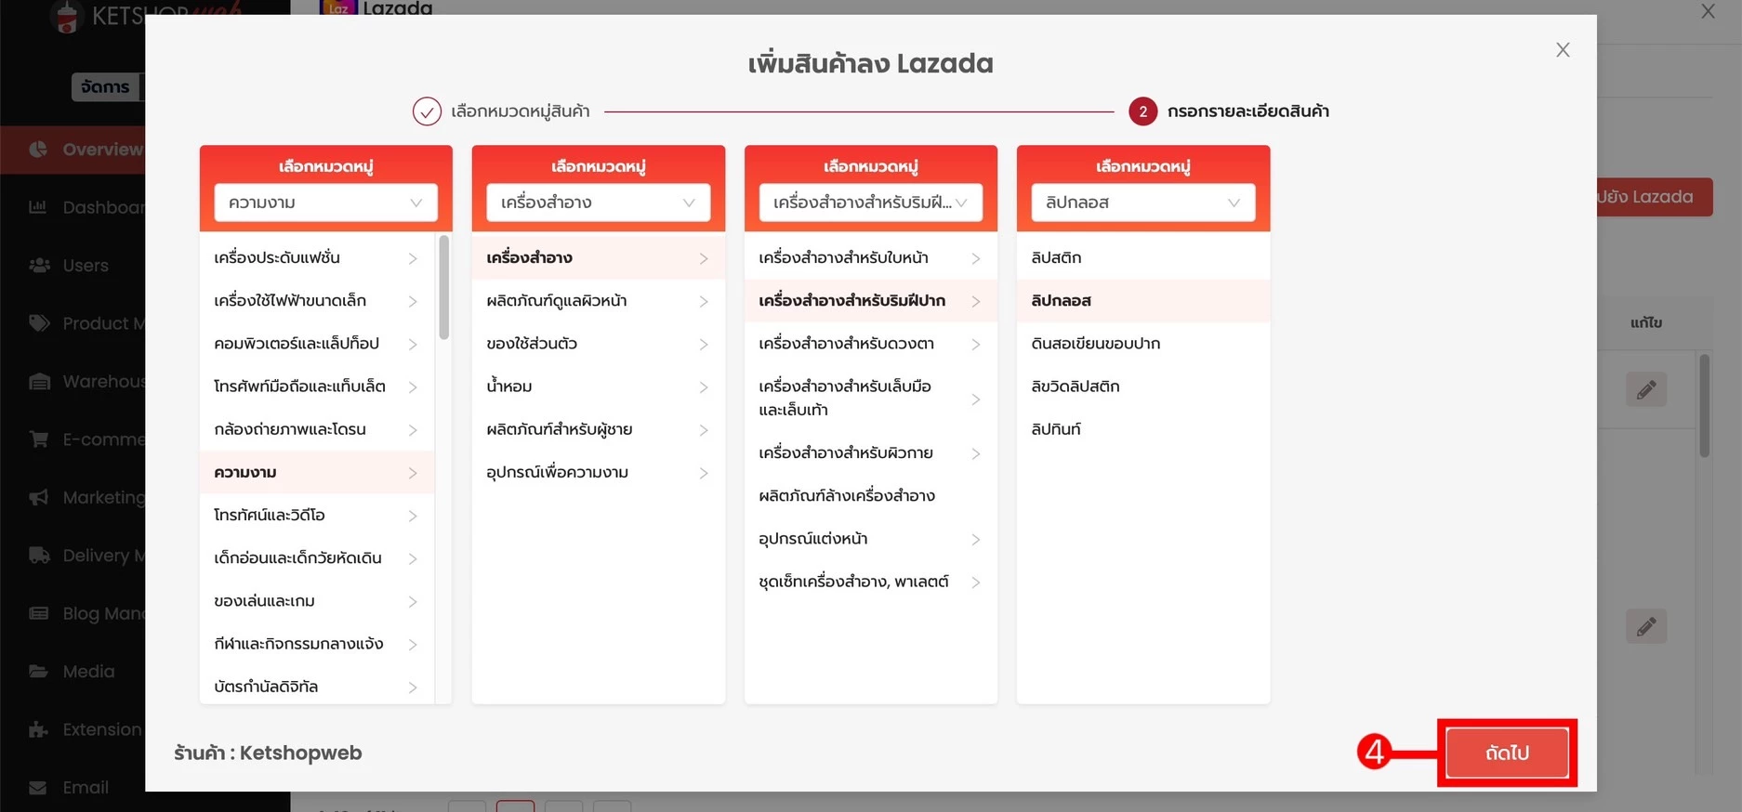Select ผลิตภัณฑ์สำหรับผู้ชาย subcategory
Image resolution: width=1742 pixels, height=812 pixels.
click(x=598, y=429)
